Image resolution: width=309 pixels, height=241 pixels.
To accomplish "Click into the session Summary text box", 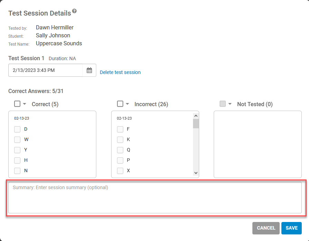I will [x=155, y=197].
